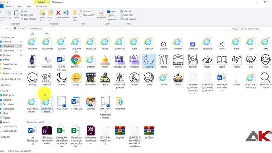
Task: Open the Open button dropdown in ribbon
Action: click(x=112, y=11)
